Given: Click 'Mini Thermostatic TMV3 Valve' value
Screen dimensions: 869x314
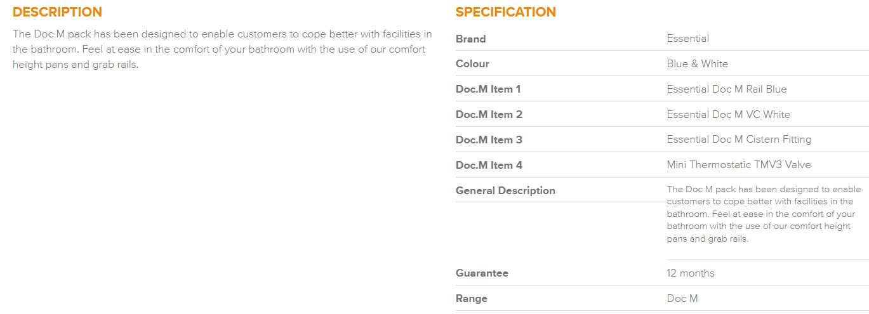Looking at the screenshot, I should 738,165.
